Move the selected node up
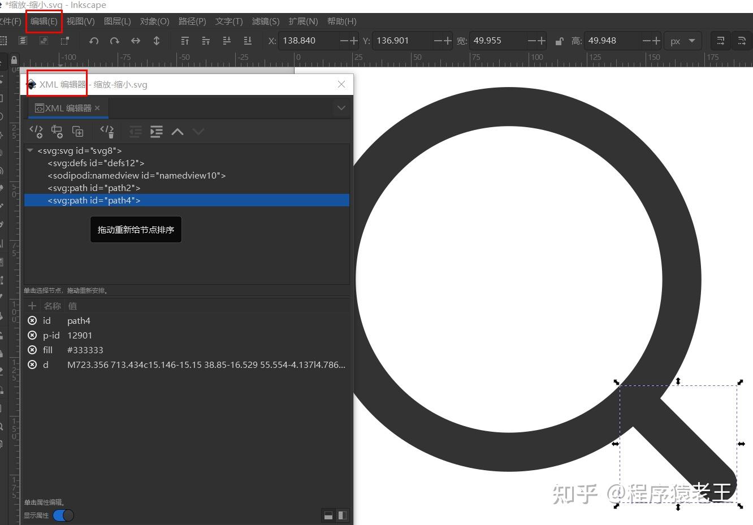The width and height of the screenshot is (753, 525). (x=177, y=131)
